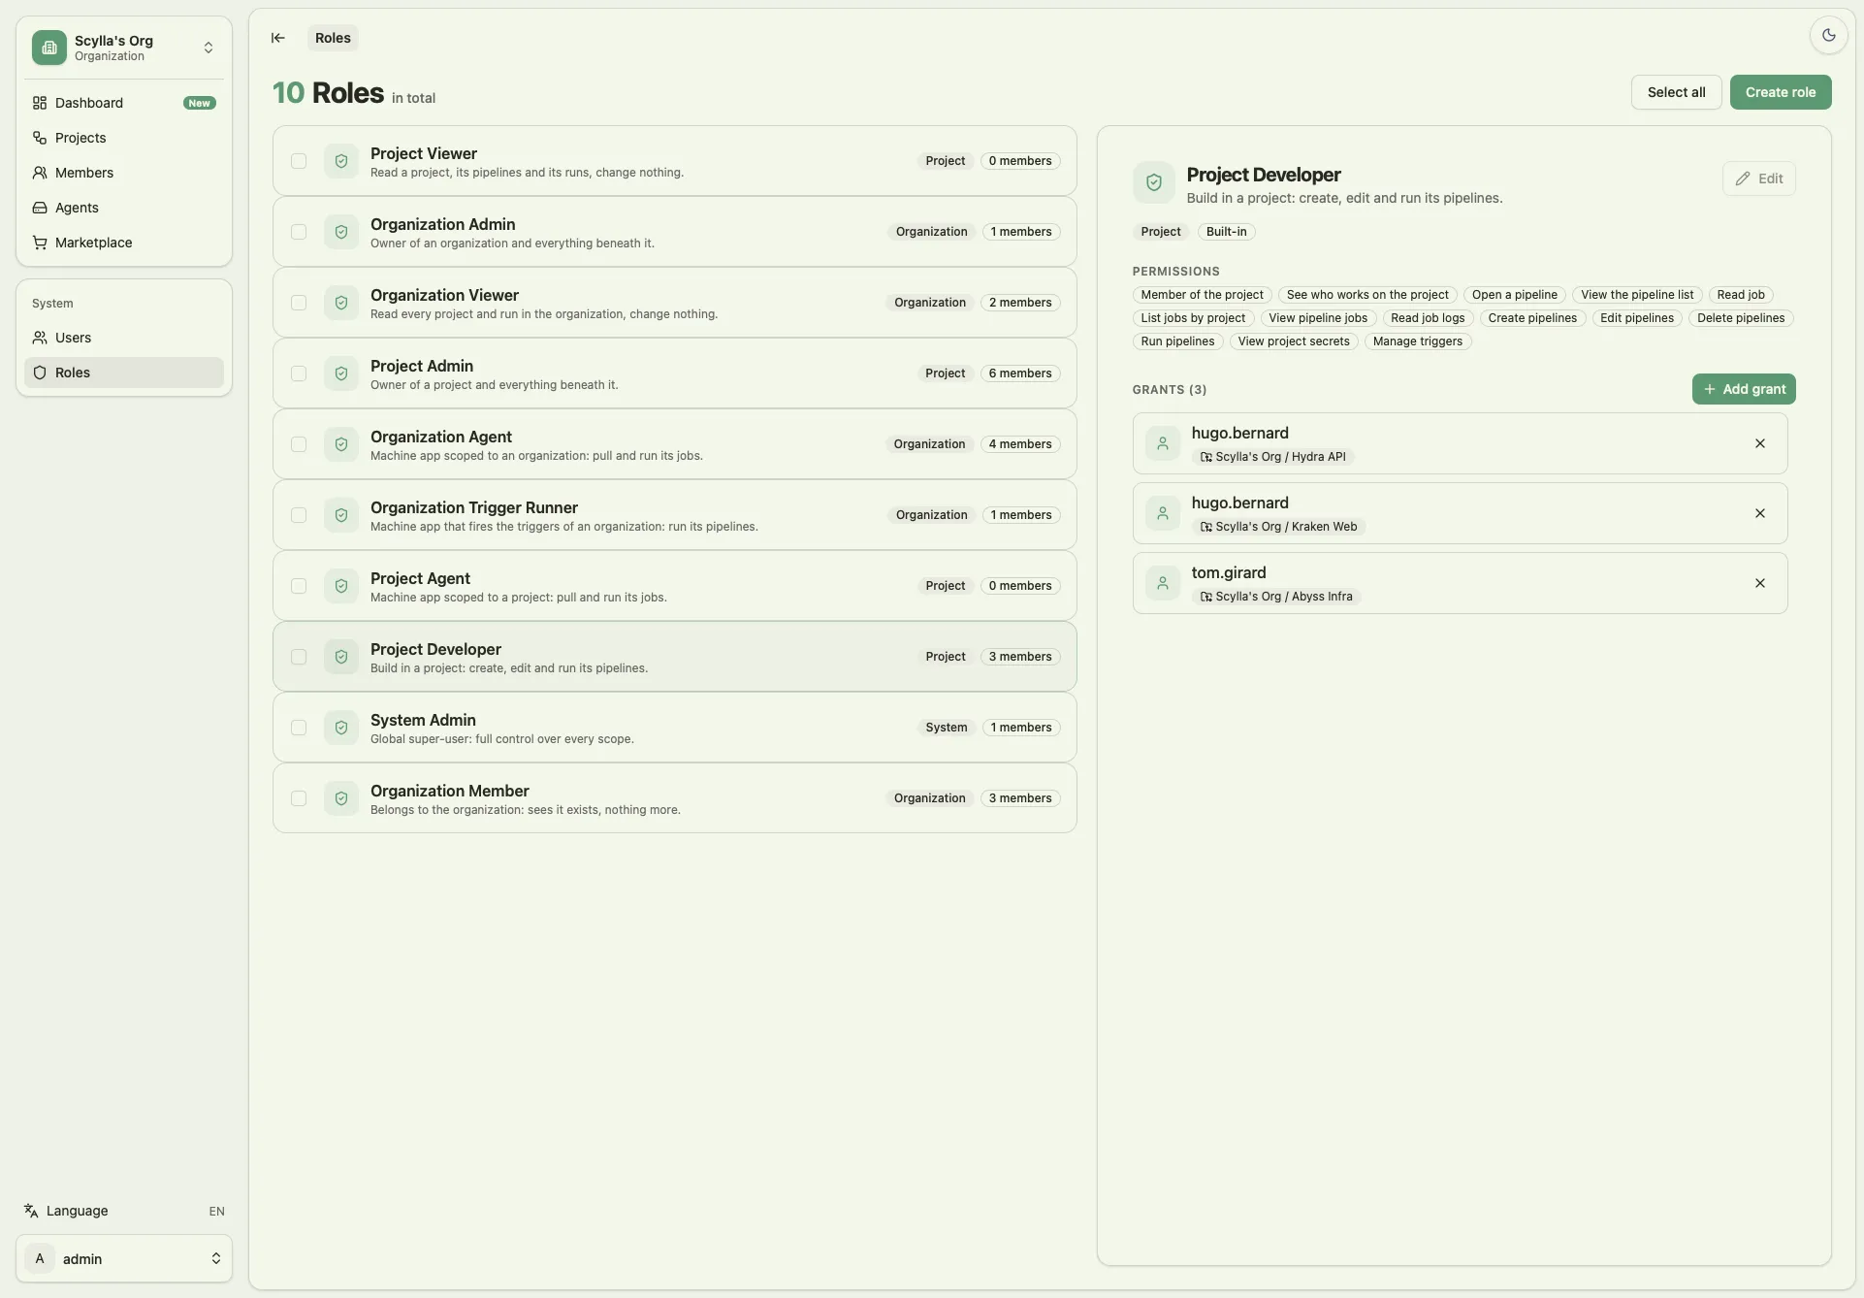This screenshot has height=1298, width=1864.
Task: Expand the admin user menu chevron
Action: pyautogui.click(x=215, y=1258)
